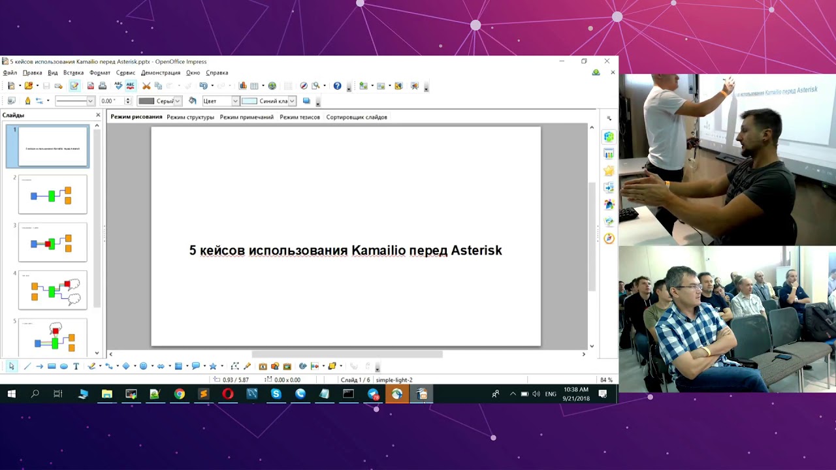Click the gray line color swatch
Viewport: 836px width, 470px height.
146,101
